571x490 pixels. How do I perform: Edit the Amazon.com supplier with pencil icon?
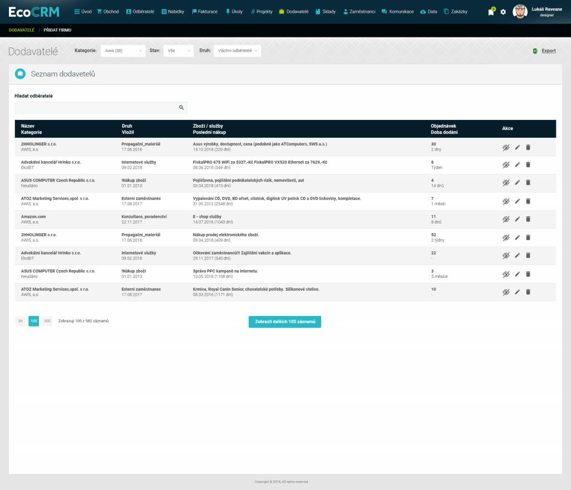(517, 219)
